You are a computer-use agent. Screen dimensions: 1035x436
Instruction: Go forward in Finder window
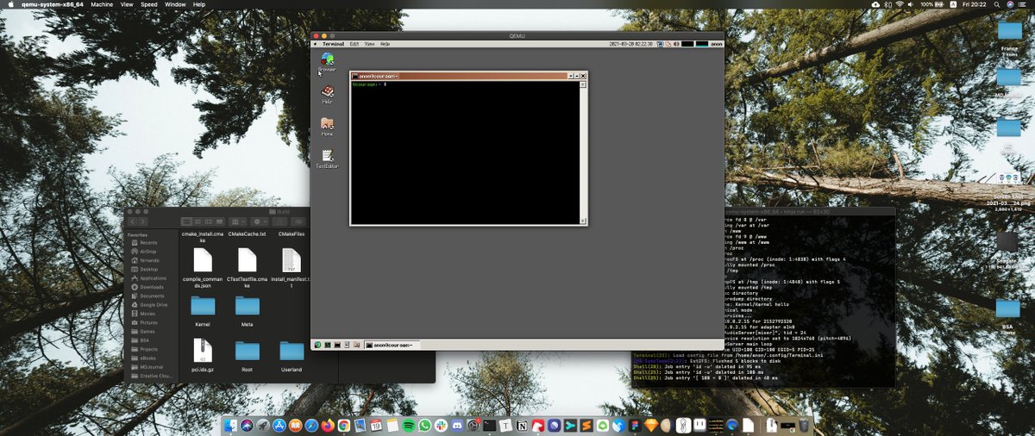pos(142,221)
